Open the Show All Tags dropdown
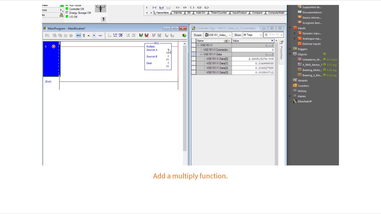Screen dimensions: 381x214 click(252, 35)
